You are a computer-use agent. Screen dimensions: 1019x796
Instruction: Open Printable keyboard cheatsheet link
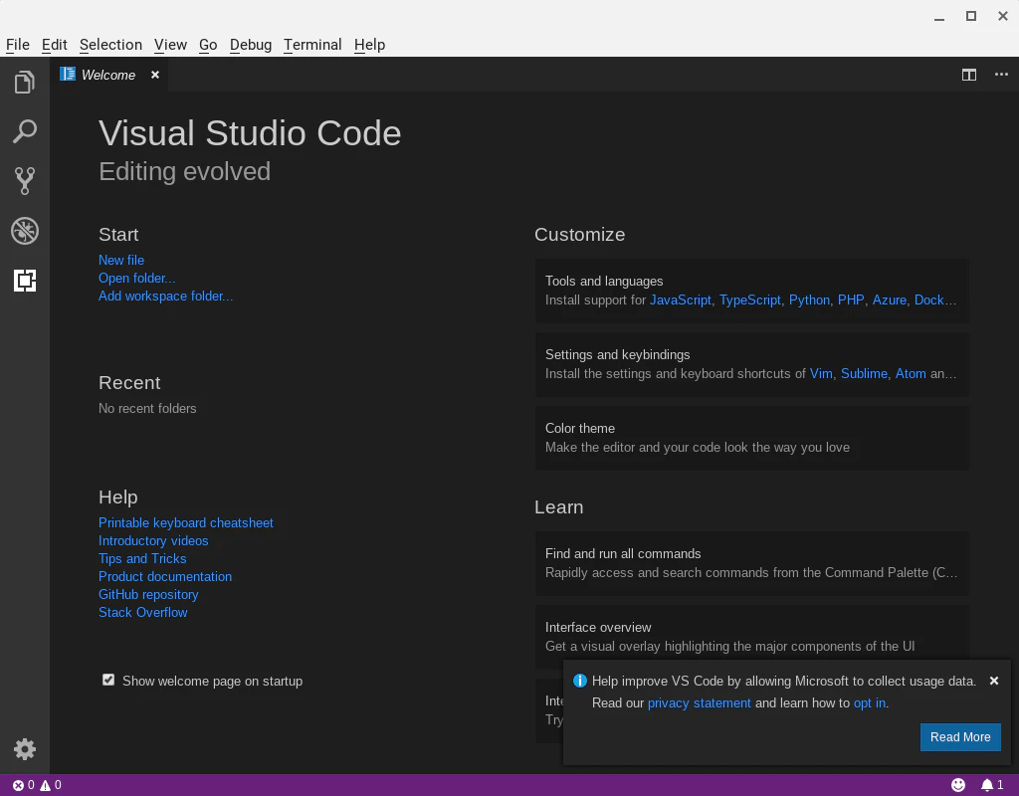click(x=186, y=522)
